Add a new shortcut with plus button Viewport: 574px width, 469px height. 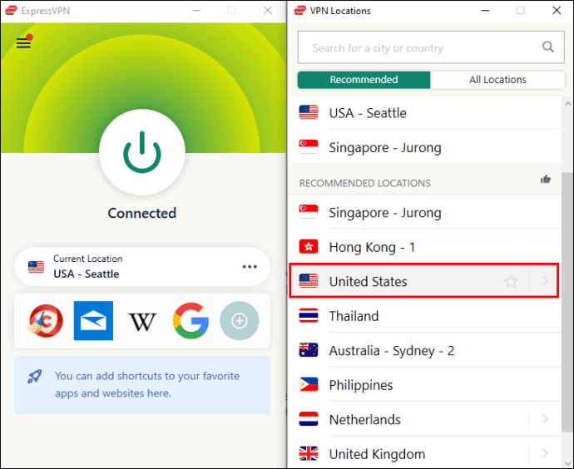click(240, 321)
